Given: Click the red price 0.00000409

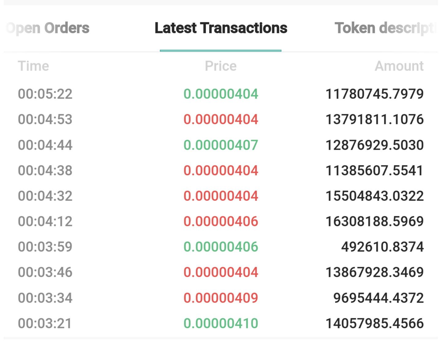Looking at the screenshot, I should click(221, 297).
